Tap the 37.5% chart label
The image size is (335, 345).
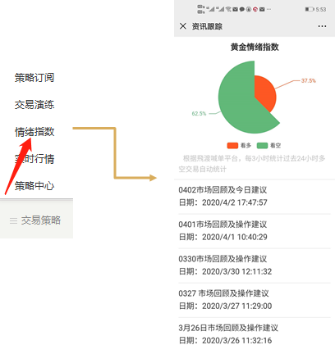[x=309, y=80]
